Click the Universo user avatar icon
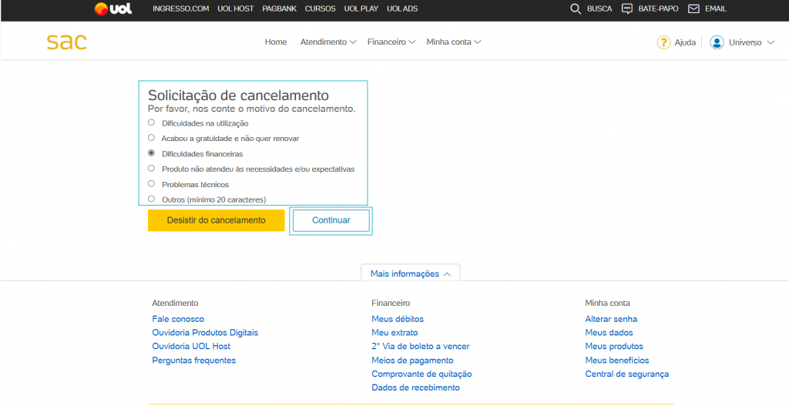The height and width of the screenshot is (406, 789). coord(717,42)
